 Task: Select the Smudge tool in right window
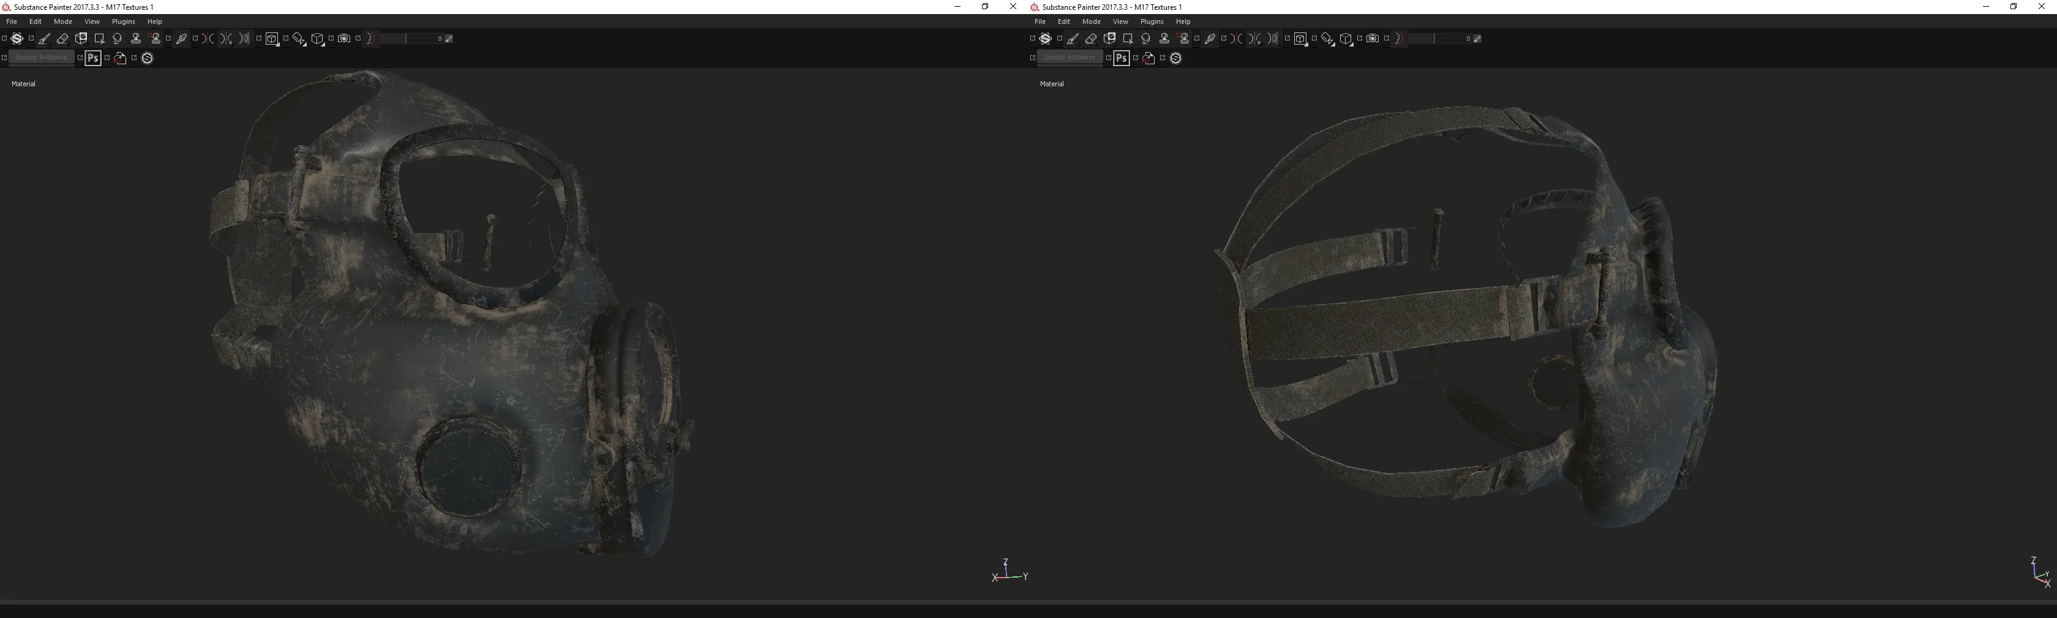1146,39
